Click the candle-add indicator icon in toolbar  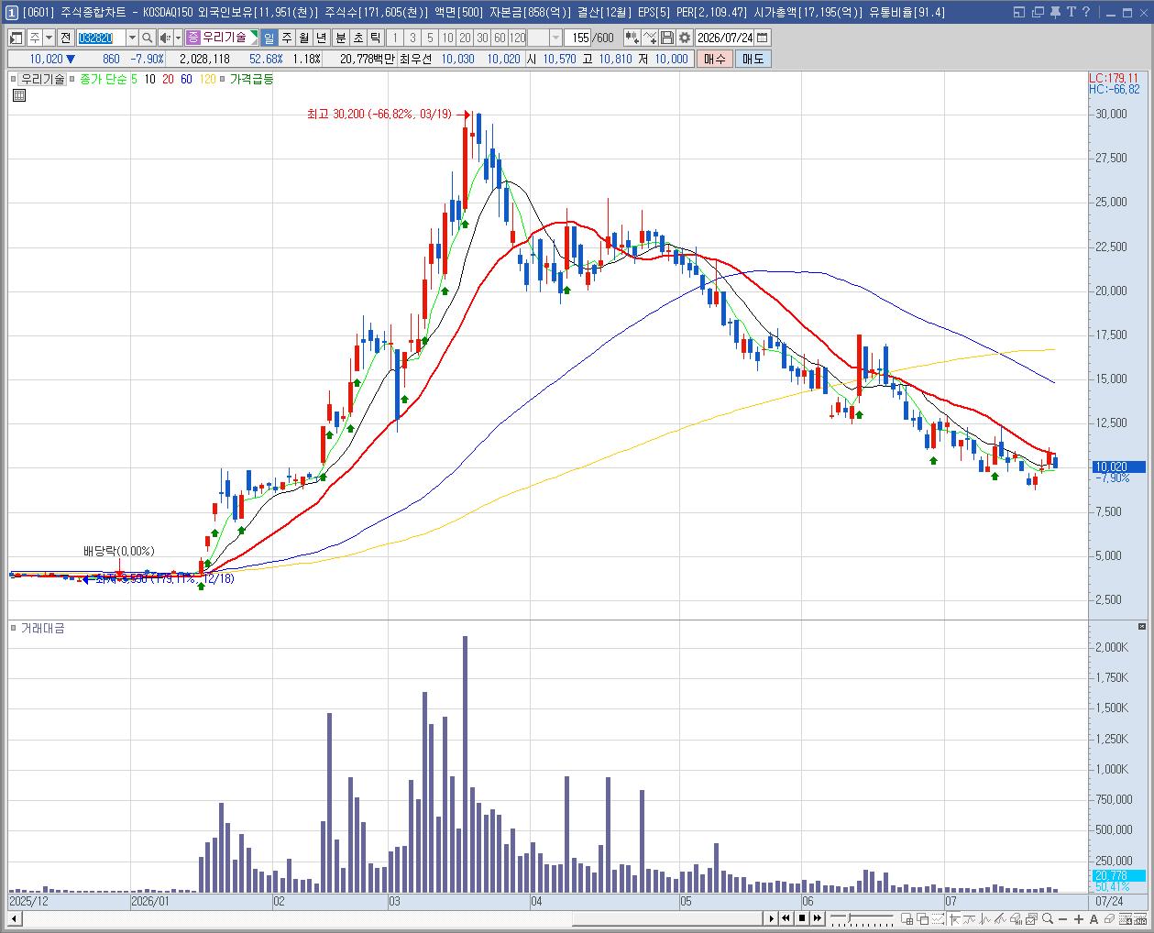click(x=632, y=38)
